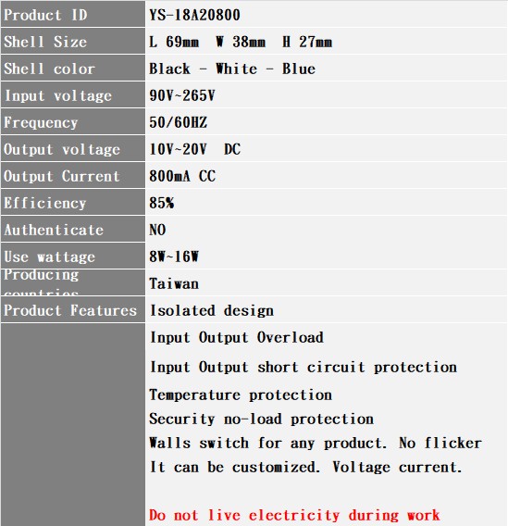Click the Input voltage label
The width and height of the screenshot is (508, 526).
pos(58,96)
